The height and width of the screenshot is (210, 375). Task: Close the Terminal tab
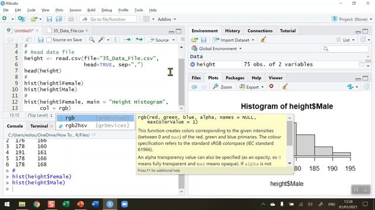[51, 126]
